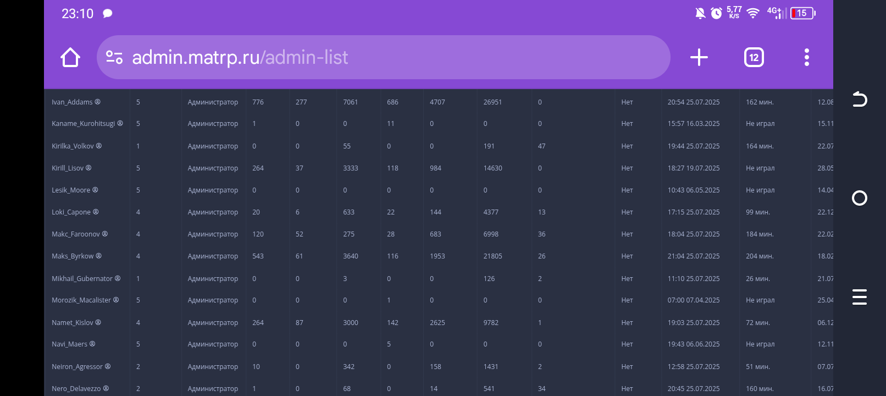Click 184 мин. in Makc_Faroonov row
The width and height of the screenshot is (886, 396).
(x=760, y=234)
